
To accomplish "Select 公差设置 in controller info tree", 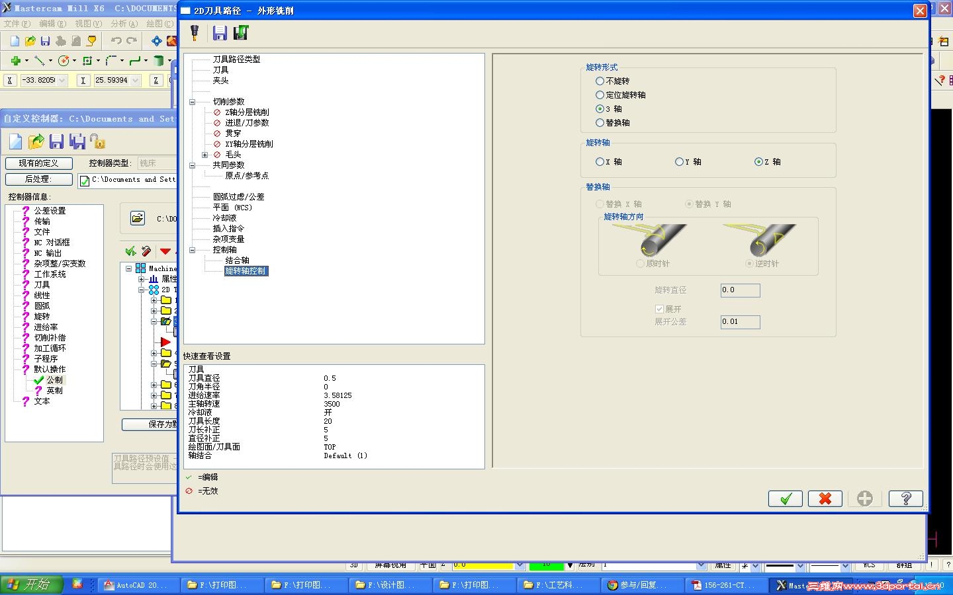I will pos(50,210).
